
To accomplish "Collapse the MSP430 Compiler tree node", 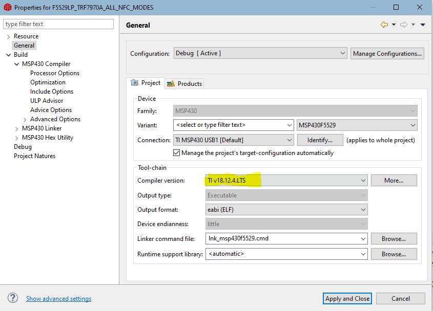I will pos(16,64).
